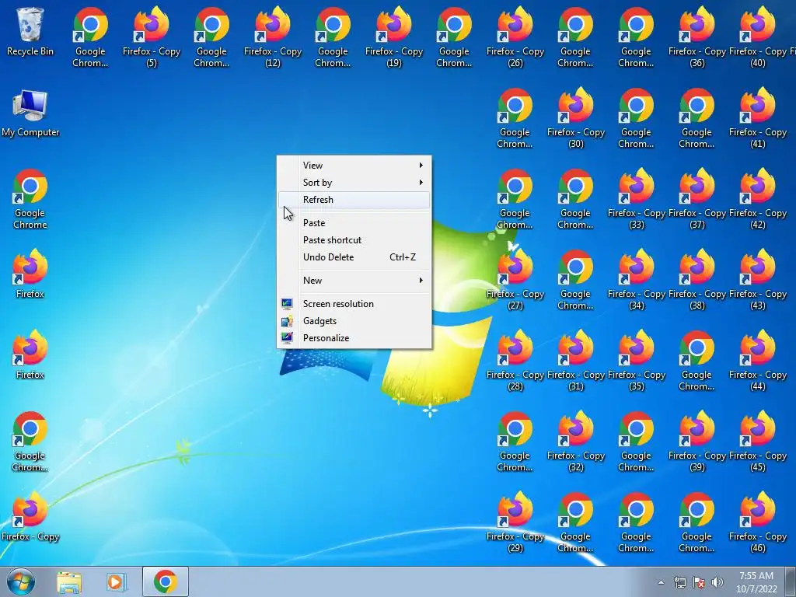This screenshot has width=796, height=597.
Task: Open the Recycle Bin desktop icon
Action: coord(30,31)
